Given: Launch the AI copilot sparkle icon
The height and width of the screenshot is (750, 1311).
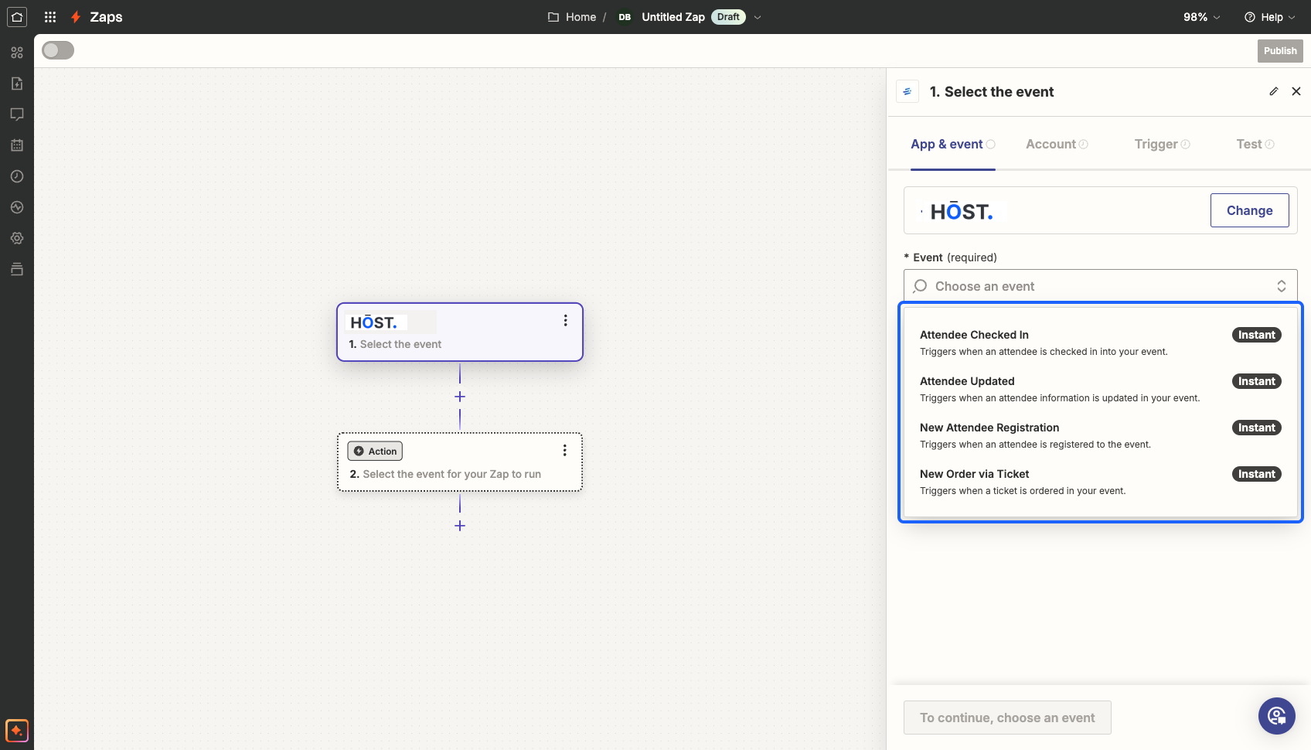Looking at the screenshot, I should click(17, 731).
